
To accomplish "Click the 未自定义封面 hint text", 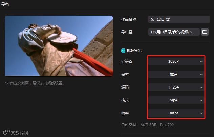I will click(35, 83).
